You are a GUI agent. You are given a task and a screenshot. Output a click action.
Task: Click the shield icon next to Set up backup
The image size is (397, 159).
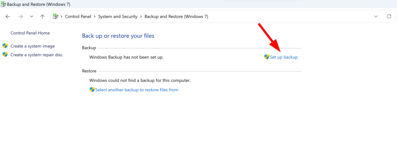coord(267,57)
